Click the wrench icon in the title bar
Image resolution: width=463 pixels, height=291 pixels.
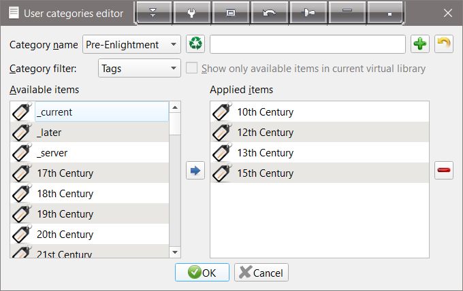191,12
